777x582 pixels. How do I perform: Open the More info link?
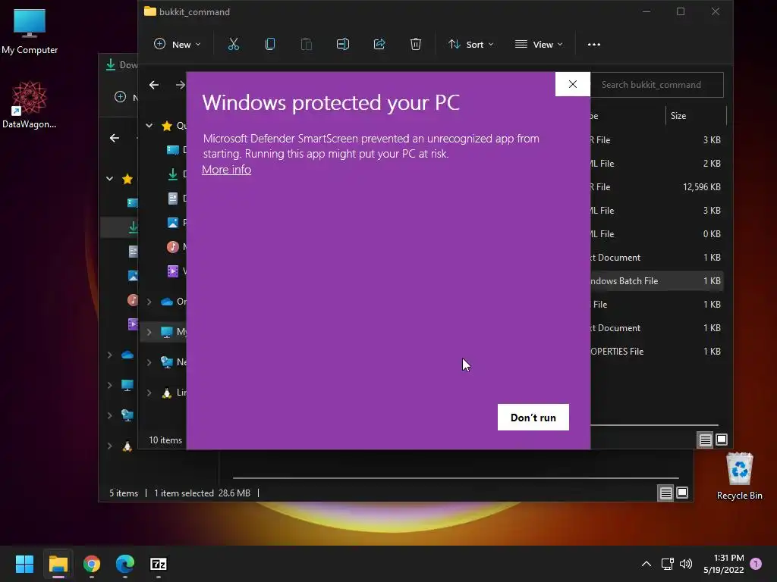tap(226, 170)
